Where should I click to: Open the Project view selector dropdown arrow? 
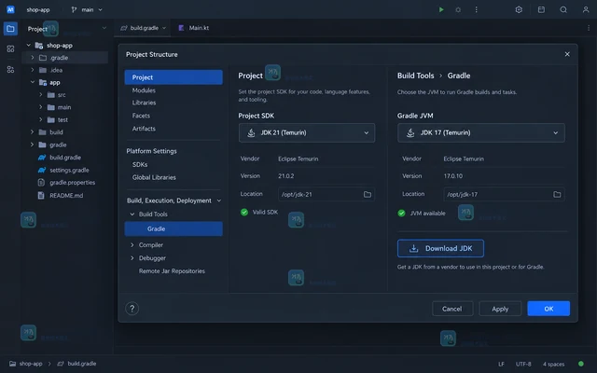pos(104,28)
